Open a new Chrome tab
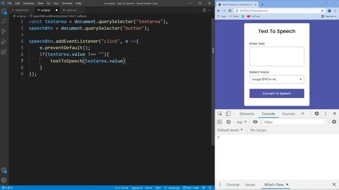This screenshot has width=339, height=190. [262, 4]
